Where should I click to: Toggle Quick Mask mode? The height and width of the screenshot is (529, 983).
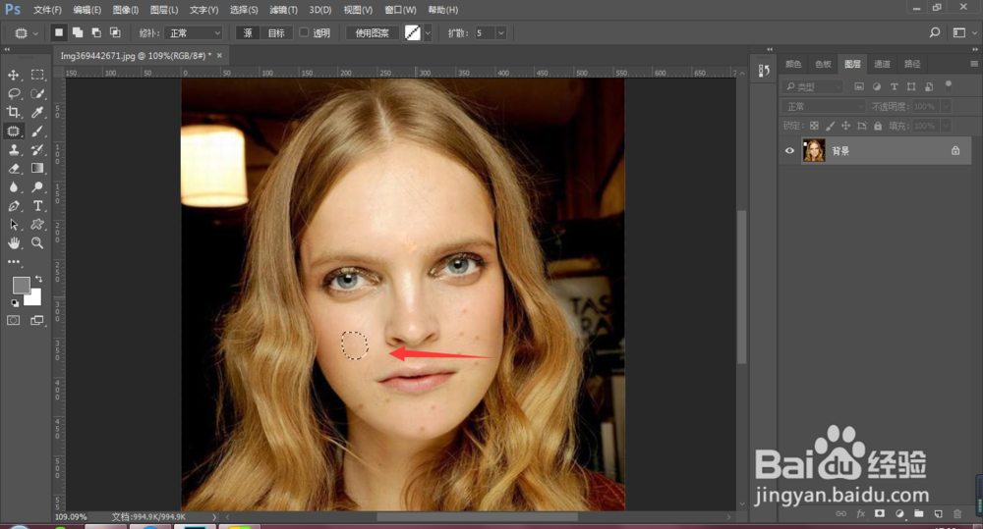(13, 321)
